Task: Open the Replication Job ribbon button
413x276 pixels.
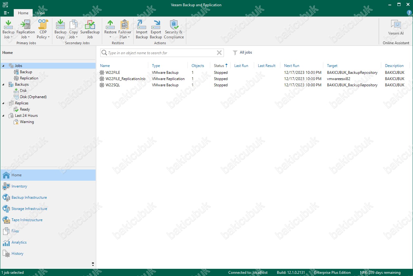Action: [26, 29]
